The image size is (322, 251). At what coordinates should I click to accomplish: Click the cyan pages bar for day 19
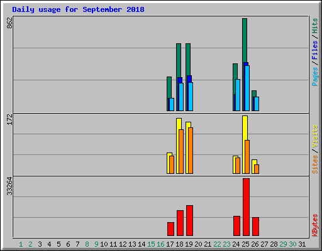point(191,97)
